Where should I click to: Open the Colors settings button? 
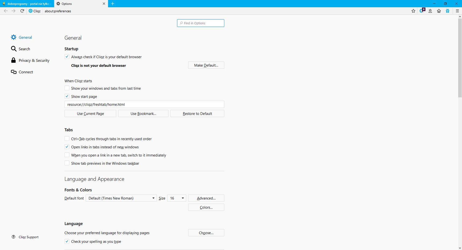point(206,207)
